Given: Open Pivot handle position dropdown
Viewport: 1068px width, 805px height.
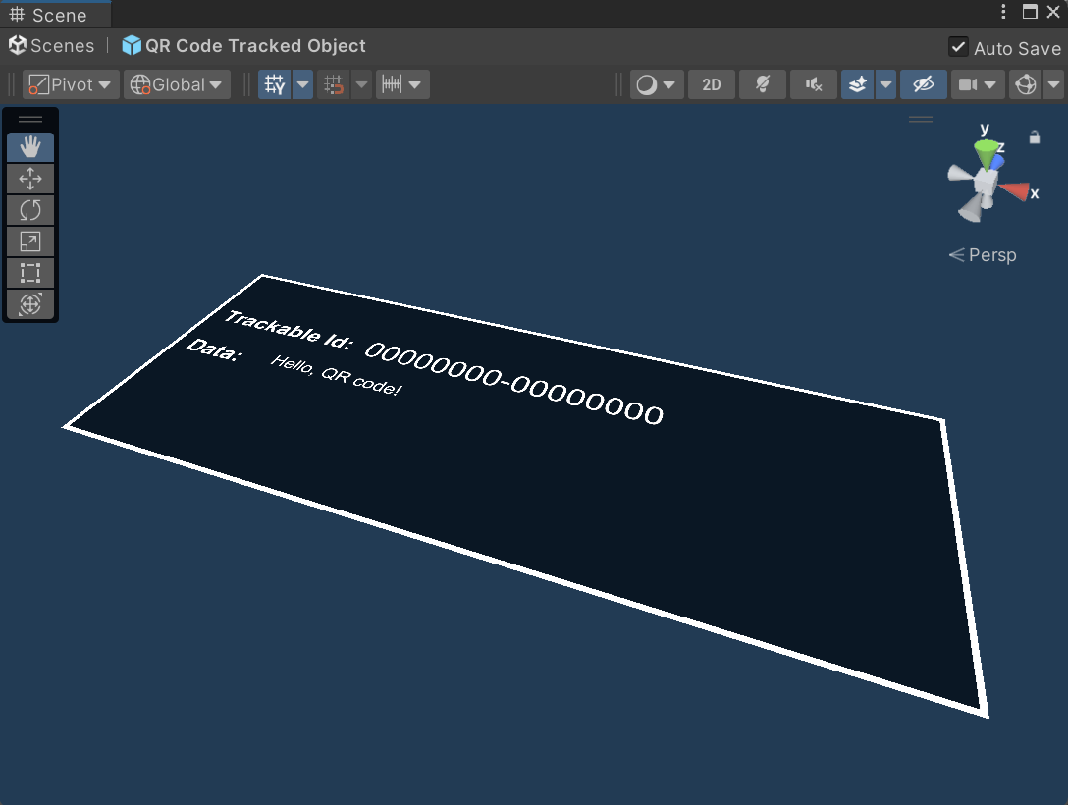Looking at the screenshot, I should pos(71,84).
